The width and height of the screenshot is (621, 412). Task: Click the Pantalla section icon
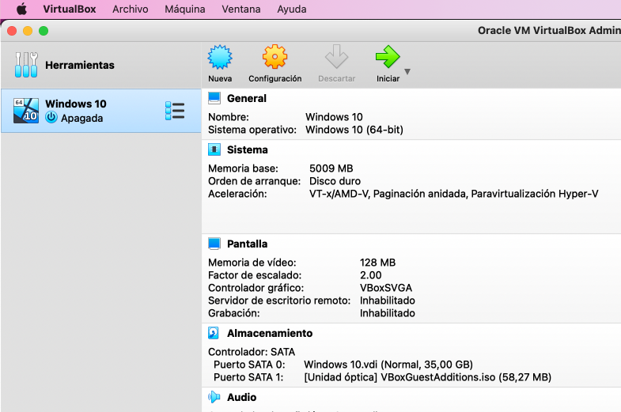[x=214, y=244]
